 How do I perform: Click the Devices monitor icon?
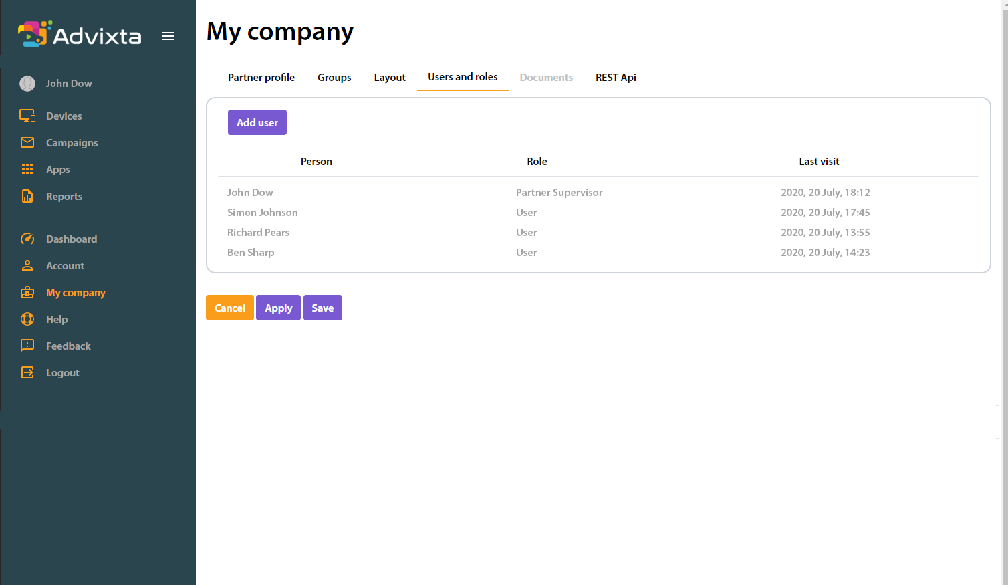click(x=27, y=116)
